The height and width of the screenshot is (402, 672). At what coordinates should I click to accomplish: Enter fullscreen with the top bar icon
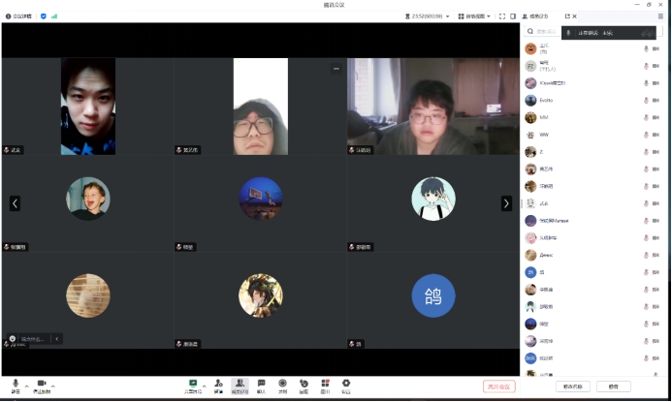[x=500, y=16]
